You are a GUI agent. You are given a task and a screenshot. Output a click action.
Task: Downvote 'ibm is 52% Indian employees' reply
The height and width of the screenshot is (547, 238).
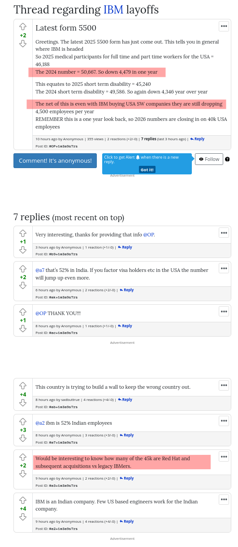pyautogui.click(x=23, y=438)
